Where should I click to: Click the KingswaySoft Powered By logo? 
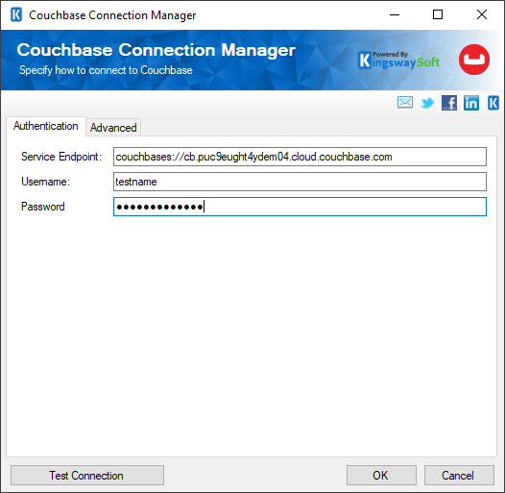point(398,60)
